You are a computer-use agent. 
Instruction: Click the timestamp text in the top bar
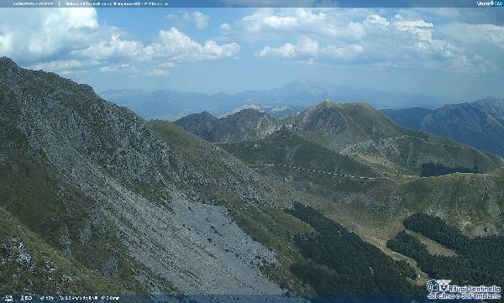[x=33, y=4]
